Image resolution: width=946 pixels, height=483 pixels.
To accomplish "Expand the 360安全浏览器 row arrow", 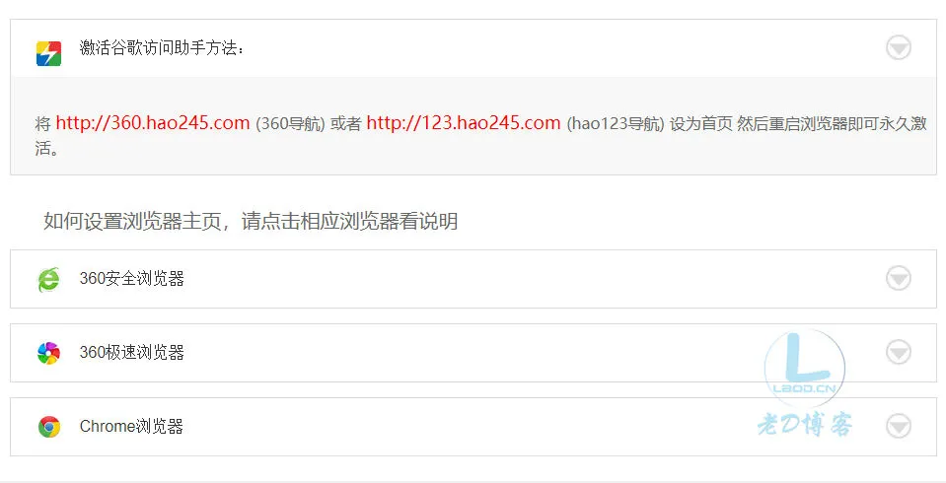I will [x=899, y=279].
